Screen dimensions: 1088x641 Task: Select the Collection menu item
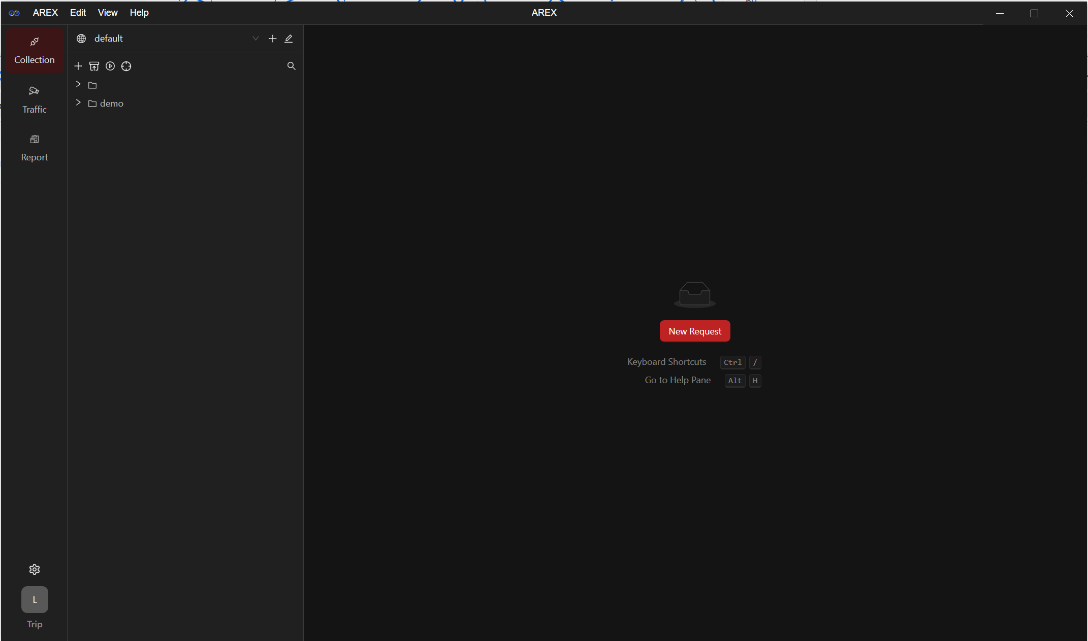click(35, 50)
